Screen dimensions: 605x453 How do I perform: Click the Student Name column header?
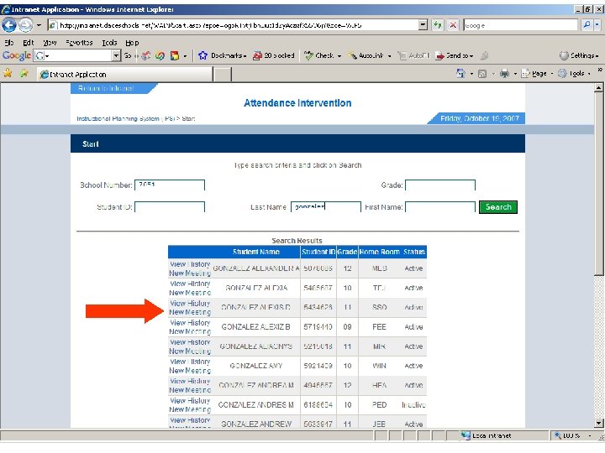pyautogui.click(x=255, y=252)
